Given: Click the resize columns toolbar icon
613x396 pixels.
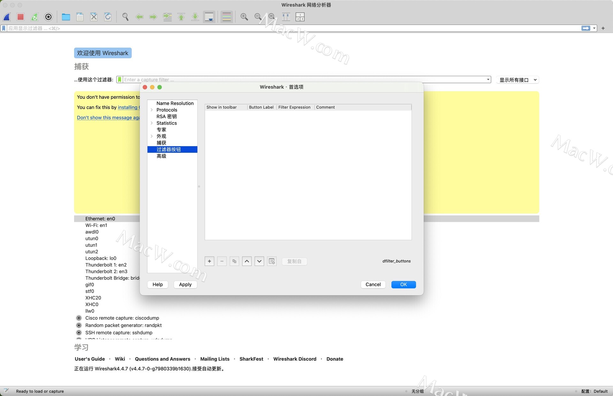Looking at the screenshot, I should (286, 17).
